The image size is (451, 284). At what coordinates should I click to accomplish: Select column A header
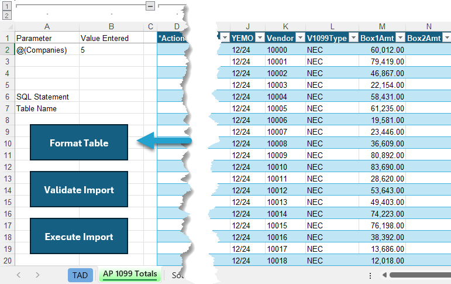(47, 26)
